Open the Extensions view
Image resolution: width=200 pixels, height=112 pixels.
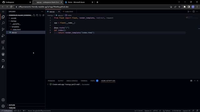3,42
